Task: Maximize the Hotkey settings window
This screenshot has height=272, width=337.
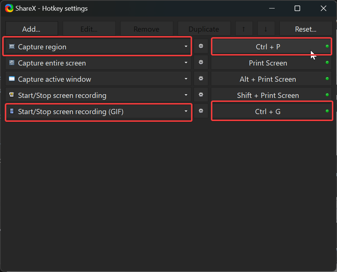Action: (x=297, y=8)
